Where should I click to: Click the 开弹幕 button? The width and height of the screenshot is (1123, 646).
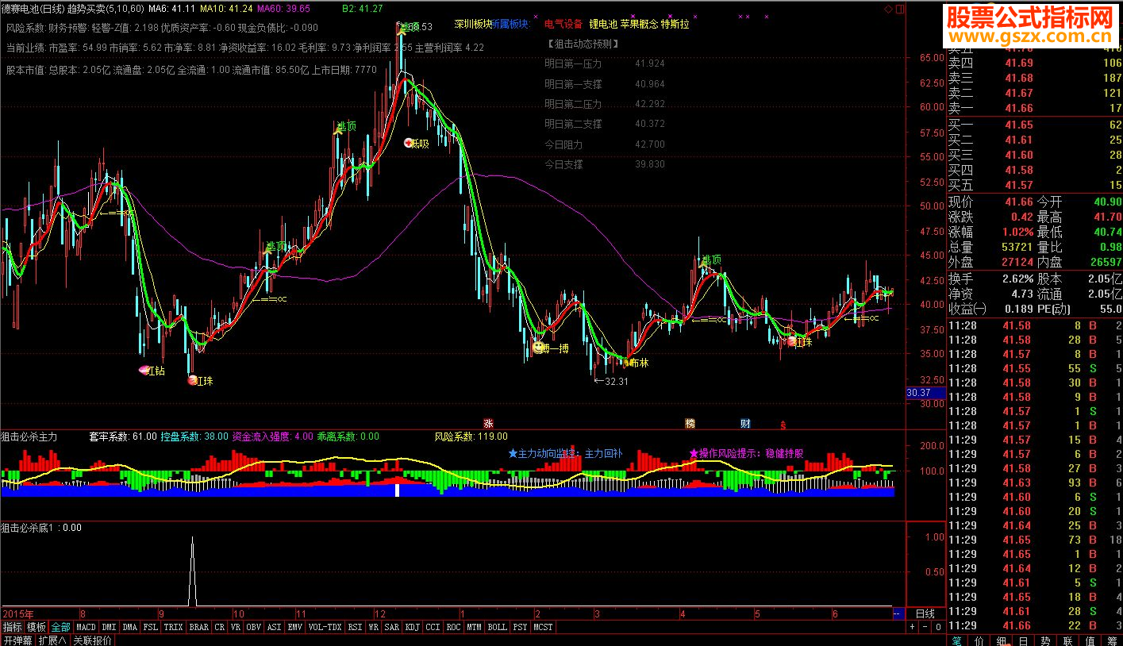pos(17,640)
